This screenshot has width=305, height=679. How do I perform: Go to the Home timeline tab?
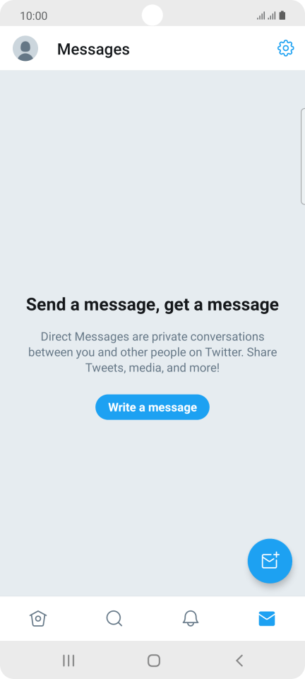click(x=38, y=618)
